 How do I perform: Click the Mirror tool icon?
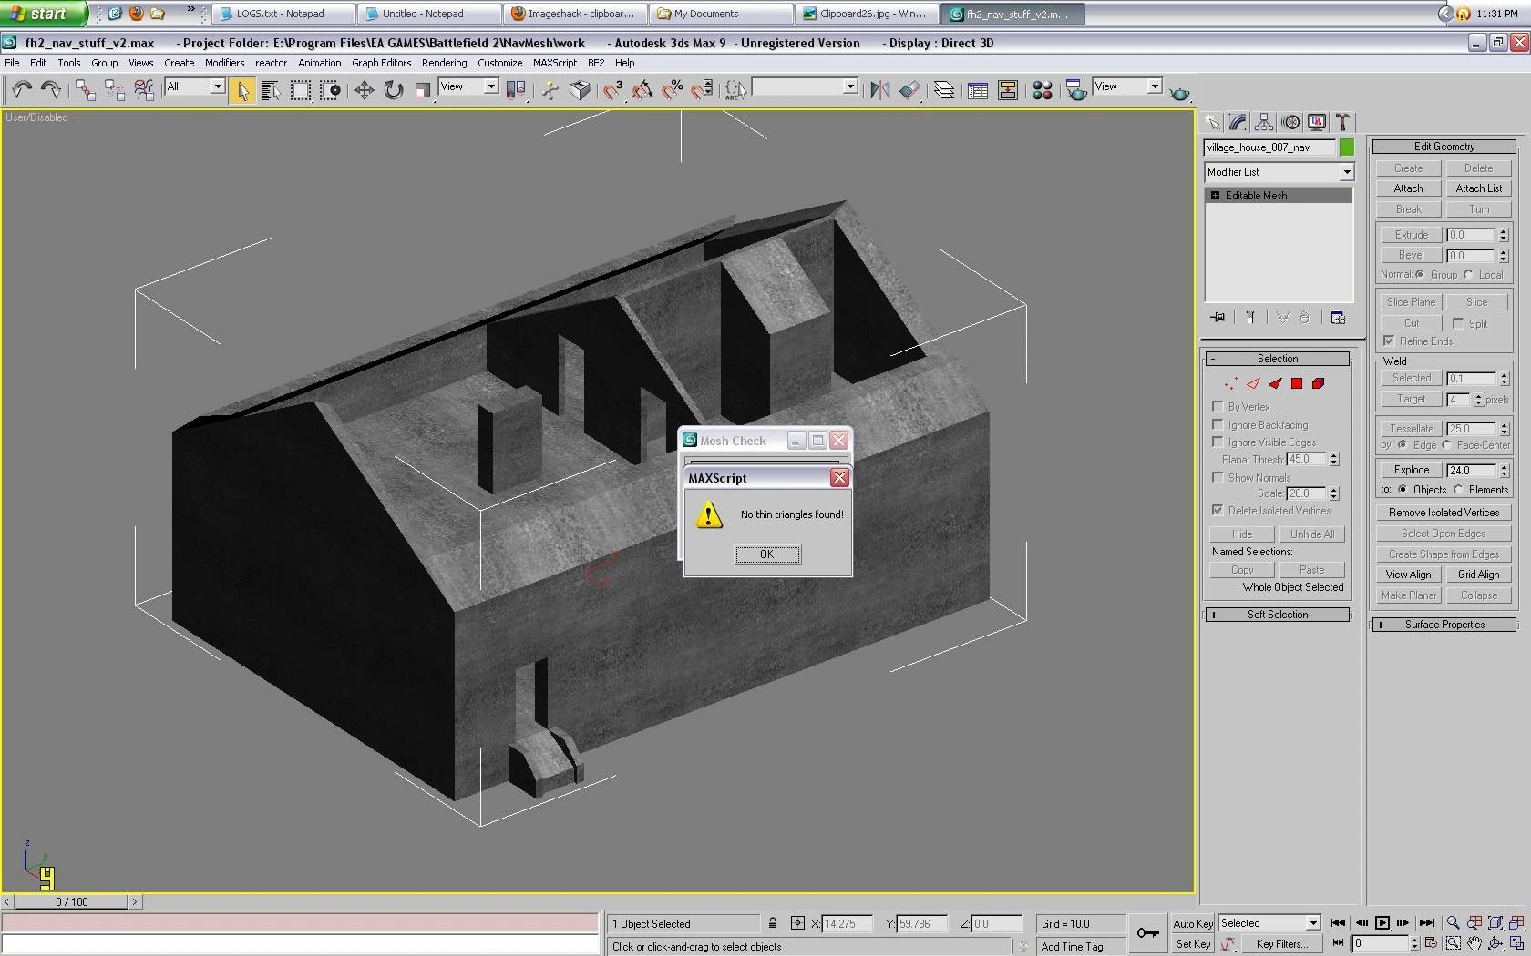(879, 89)
